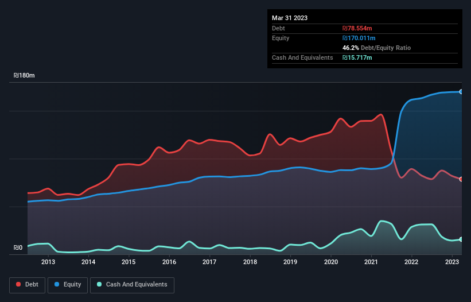Viewport: 471px width, 302px height.
Task: Click the 2021 x-axis label
Action: (x=371, y=262)
